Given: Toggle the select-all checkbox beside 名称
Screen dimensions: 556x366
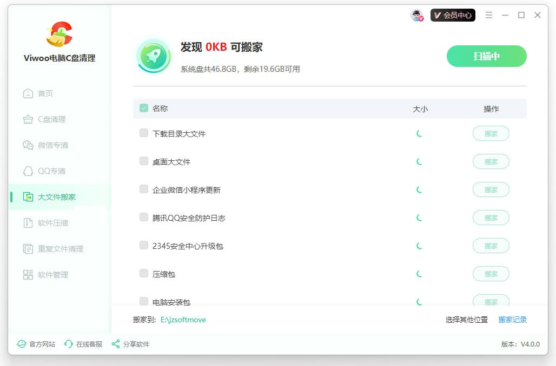Looking at the screenshot, I should 143,107.
